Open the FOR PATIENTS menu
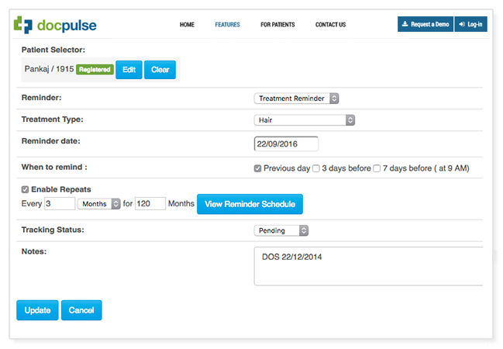 click(x=277, y=25)
